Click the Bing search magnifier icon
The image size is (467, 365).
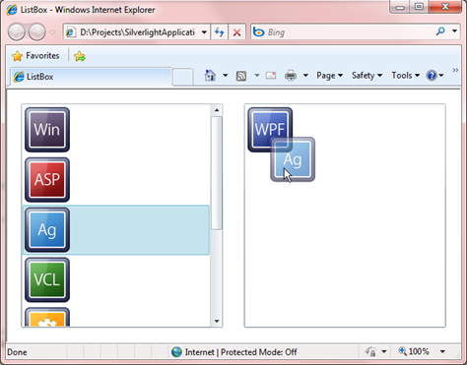[x=440, y=31]
